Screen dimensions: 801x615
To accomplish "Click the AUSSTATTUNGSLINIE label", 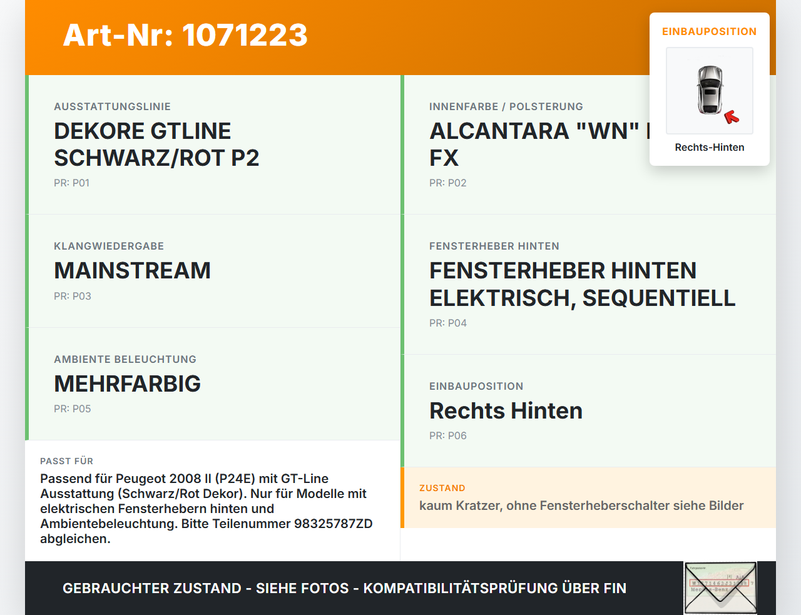I will pos(113,106).
